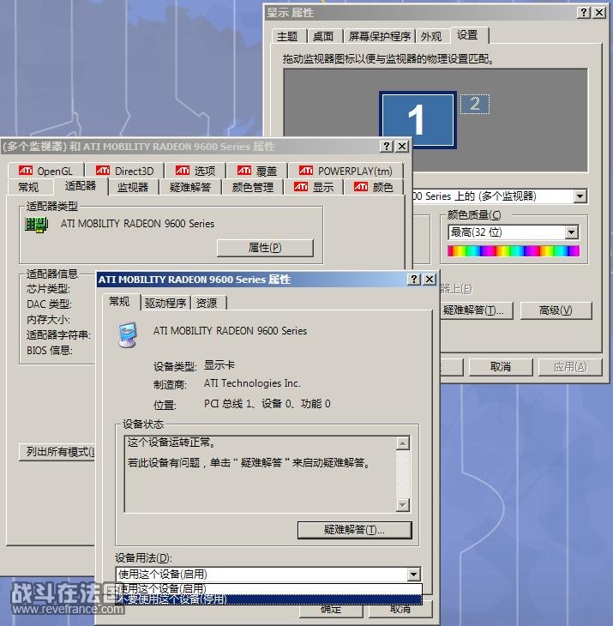Click the ATI Technologies Inc. manufacturer text
613x626 pixels.
tap(252, 383)
